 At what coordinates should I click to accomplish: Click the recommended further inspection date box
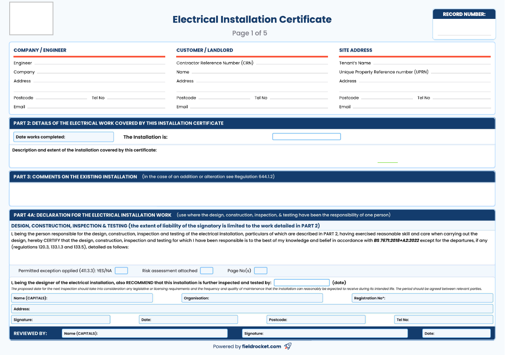(301, 282)
